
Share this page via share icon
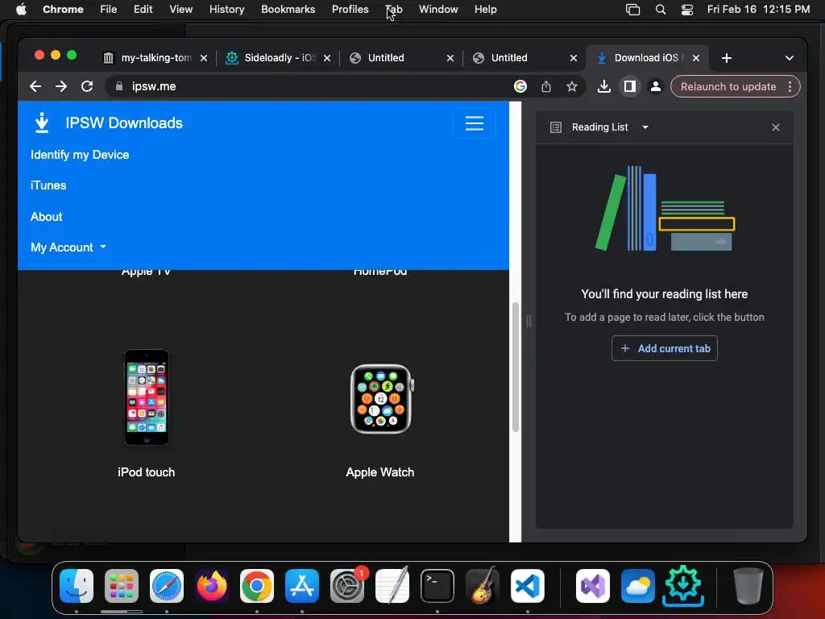[x=546, y=86]
